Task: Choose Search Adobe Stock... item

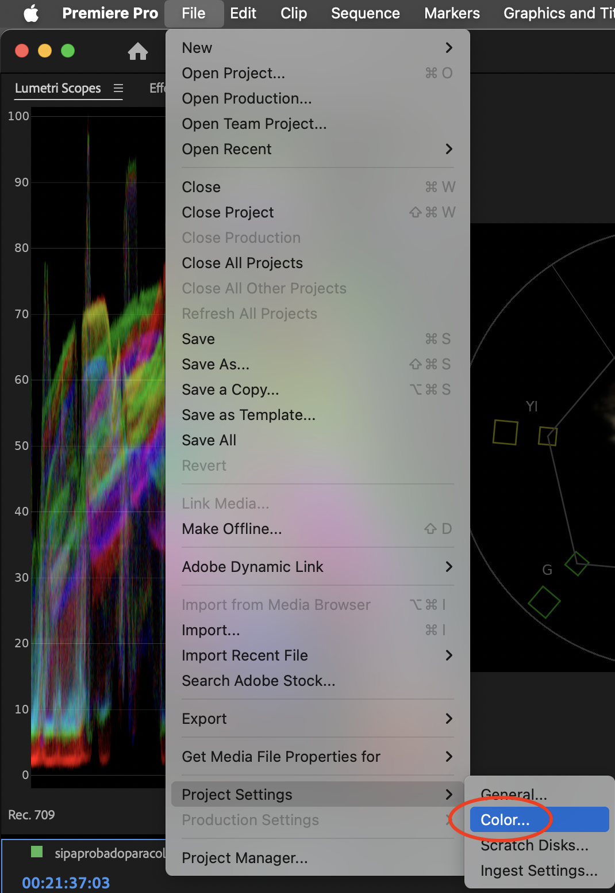Action: 258,681
